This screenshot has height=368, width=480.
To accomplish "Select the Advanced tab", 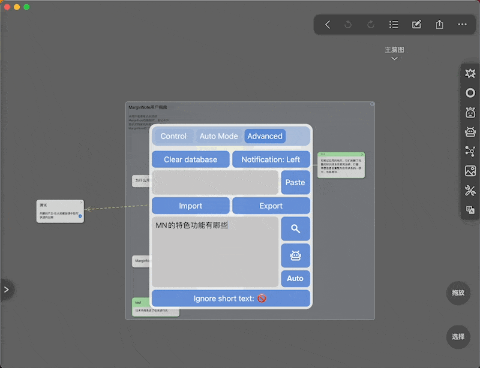I will tap(265, 136).
